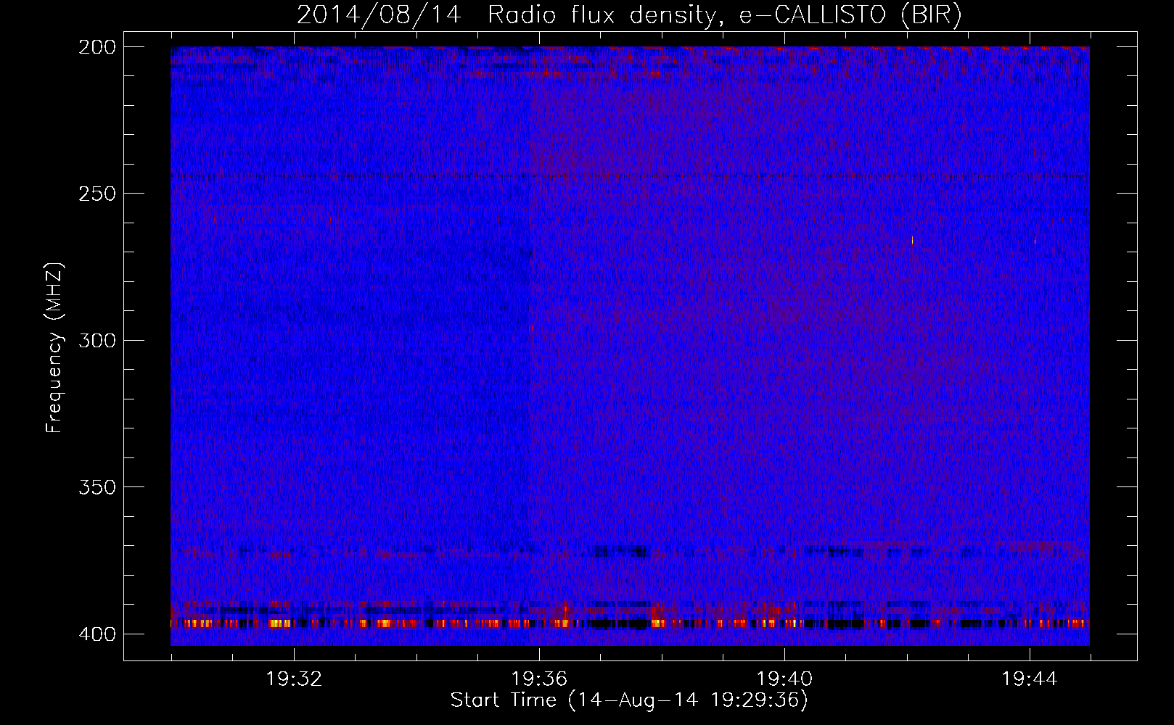1174x725 pixels.
Task: Click the 19:32 time tick label
Action: [294, 679]
